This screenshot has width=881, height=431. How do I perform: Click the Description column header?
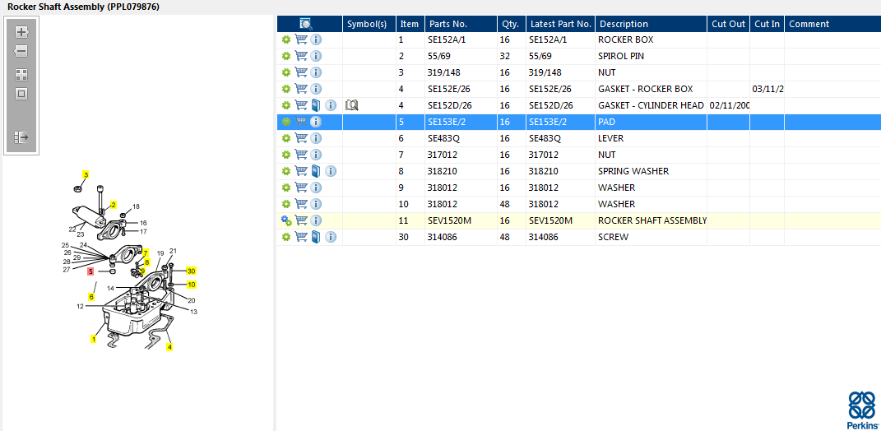[x=624, y=24]
